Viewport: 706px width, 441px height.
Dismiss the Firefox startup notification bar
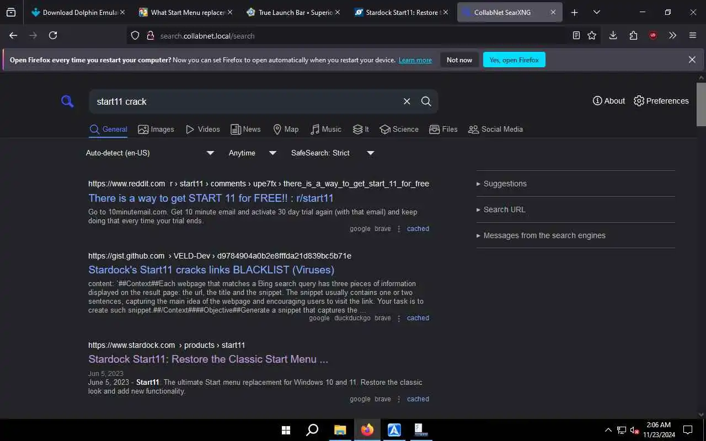click(692, 60)
